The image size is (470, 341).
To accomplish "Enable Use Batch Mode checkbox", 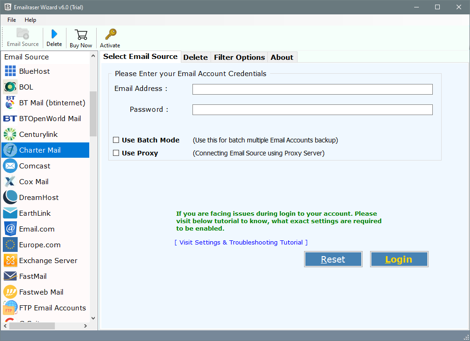I will tap(116, 140).
